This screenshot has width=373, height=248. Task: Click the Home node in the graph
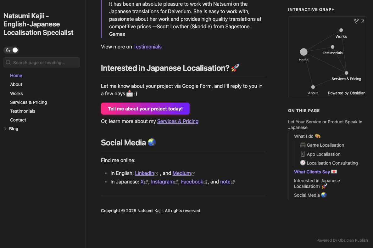(x=303, y=52)
